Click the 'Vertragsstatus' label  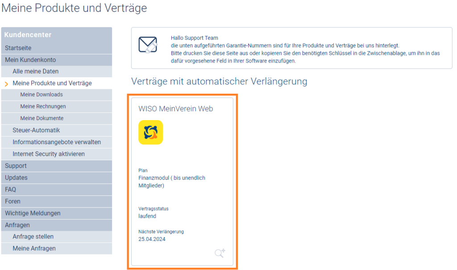pos(154,209)
